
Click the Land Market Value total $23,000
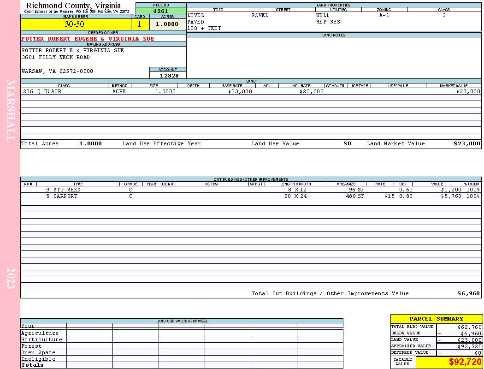click(467, 143)
